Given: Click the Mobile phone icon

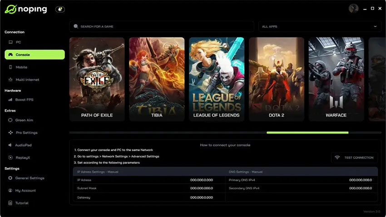Looking at the screenshot, I should [x=10, y=67].
